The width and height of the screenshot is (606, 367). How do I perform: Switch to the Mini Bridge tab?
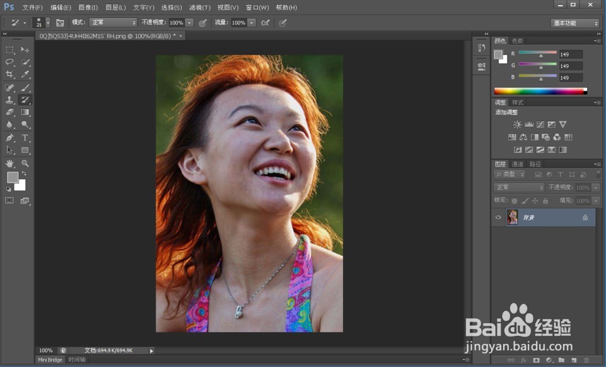tap(50, 360)
